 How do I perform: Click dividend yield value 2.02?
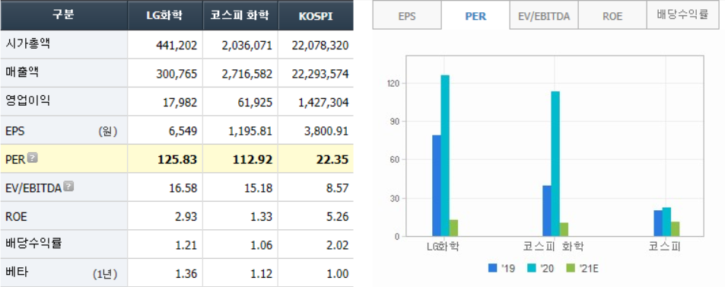tap(337, 245)
